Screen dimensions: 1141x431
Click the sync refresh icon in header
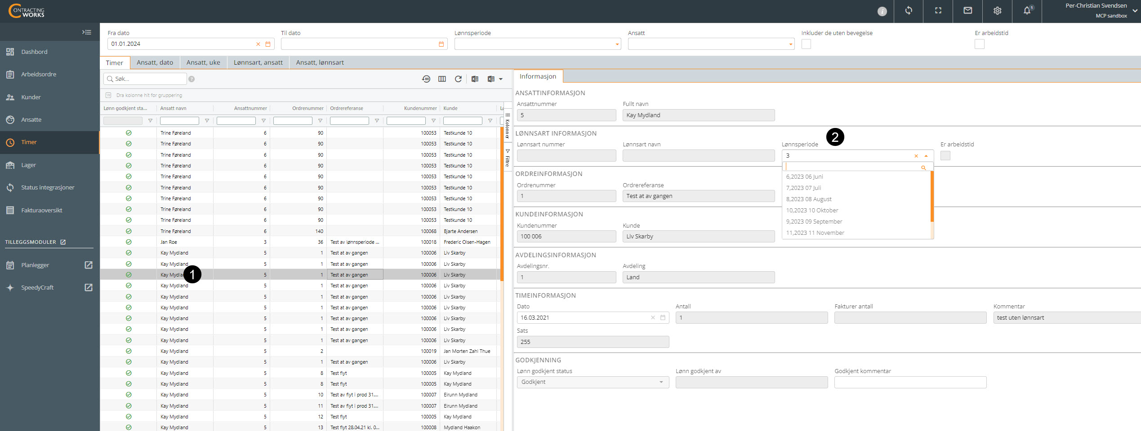(909, 11)
